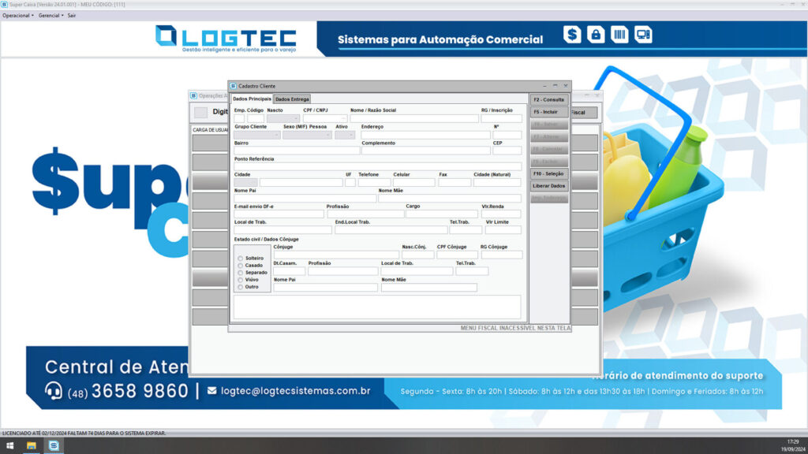808x454 pixels.
Task: Click the F10 - Seleção button
Action: pyautogui.click(x=549, y=174)
